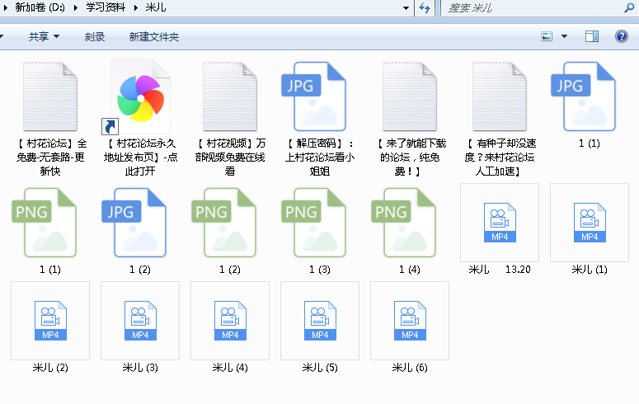639x404 pixels.
Task: Open the address bar history dropdown
Action: click(406, 7)
